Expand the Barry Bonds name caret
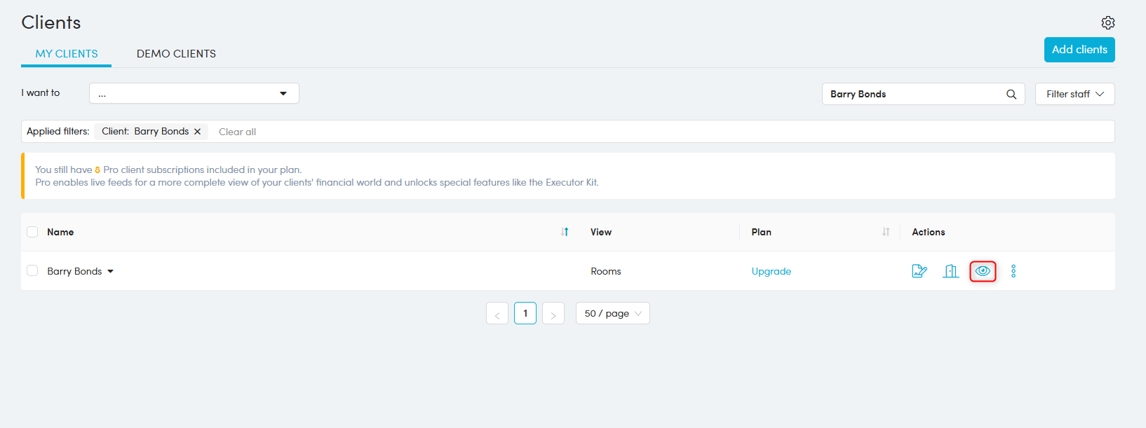Image resolution: width=1146 pixels, height=428 pixels. click(110, 272)
